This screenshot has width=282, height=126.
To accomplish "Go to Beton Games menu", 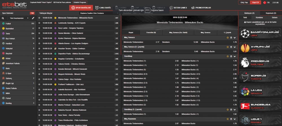I will coord(178,8).
